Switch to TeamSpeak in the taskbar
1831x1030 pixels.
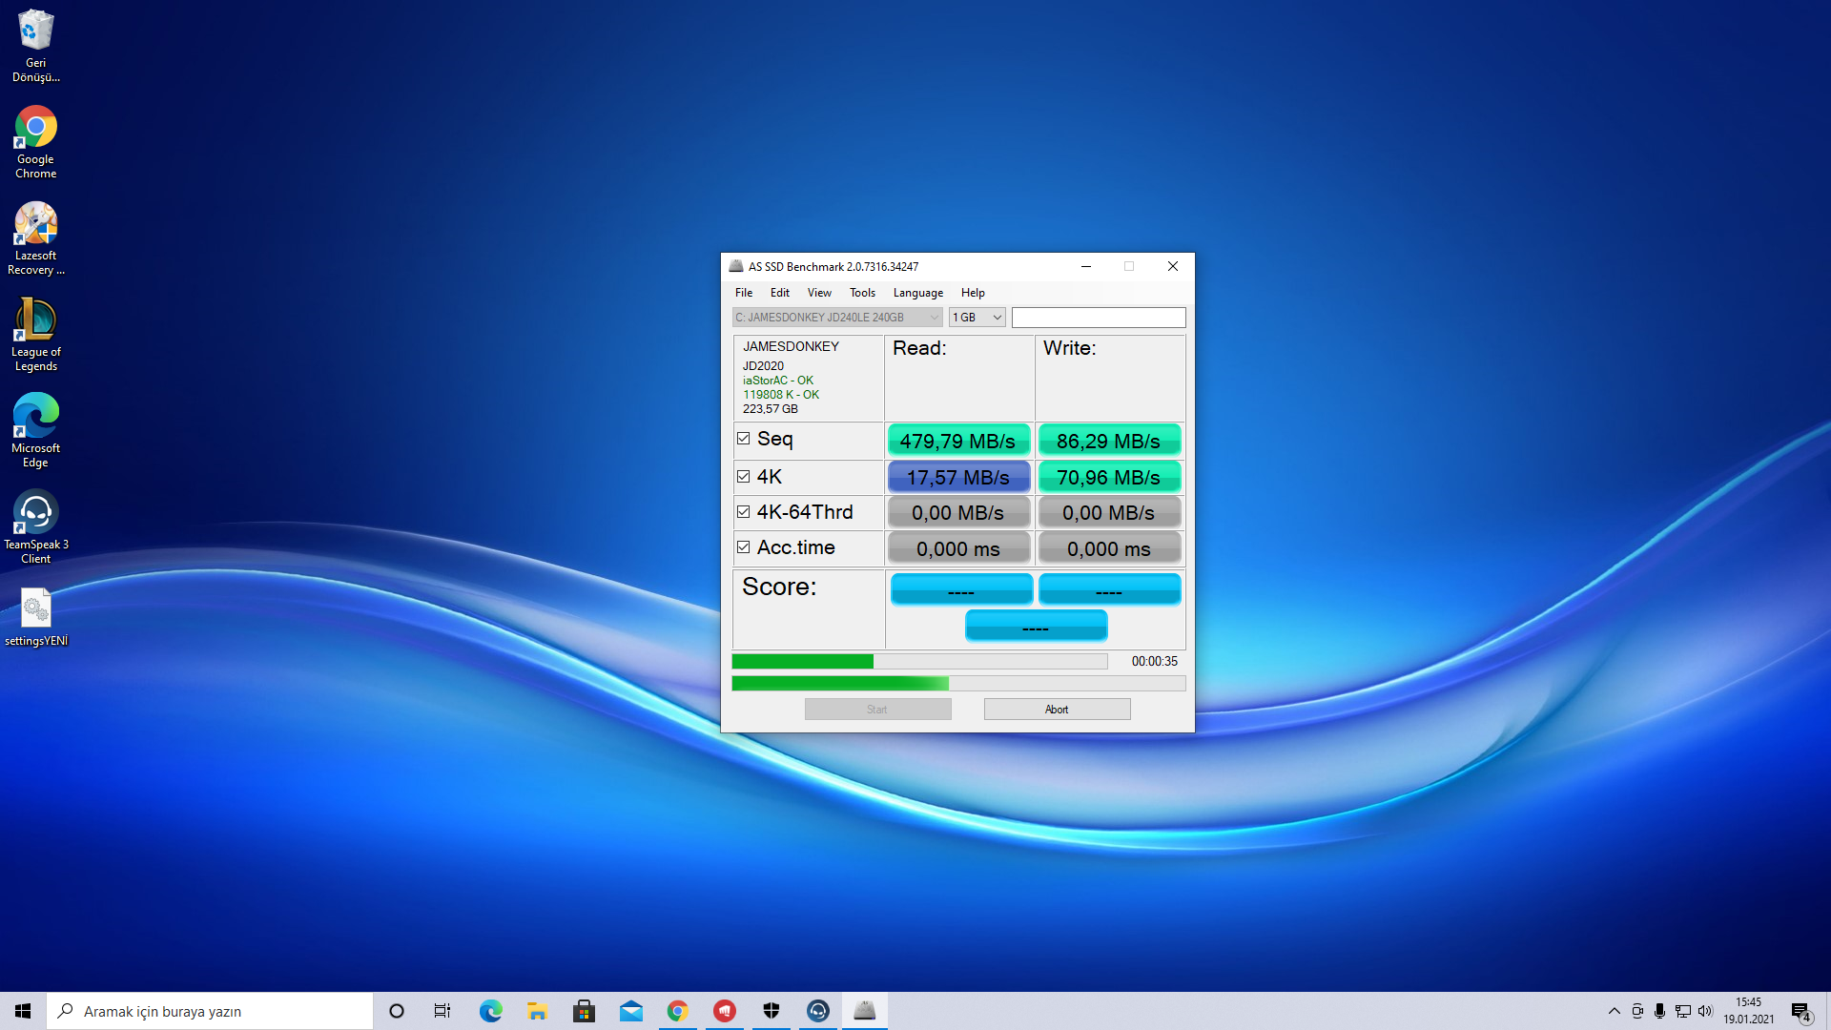817,1011
